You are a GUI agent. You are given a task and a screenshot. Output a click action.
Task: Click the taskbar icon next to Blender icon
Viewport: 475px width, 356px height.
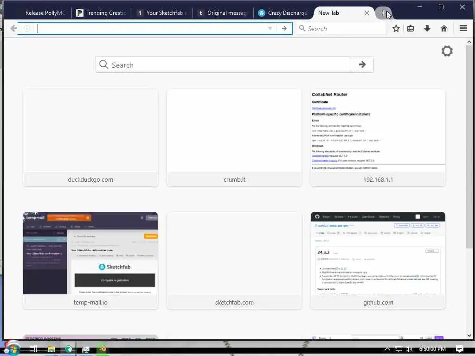[x=86, y=349]
